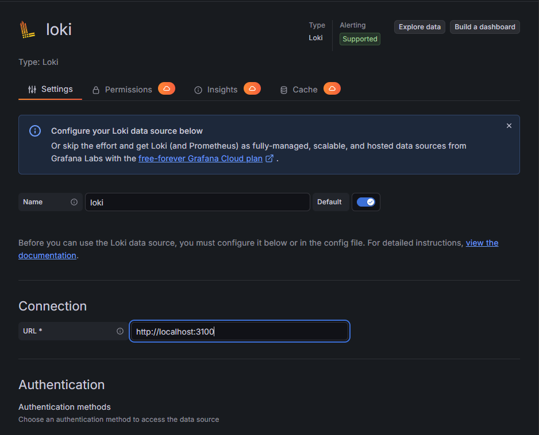This screenshot has width=539, height=435.
Task: Click the info circle icon in the banner
Action: 35,131
